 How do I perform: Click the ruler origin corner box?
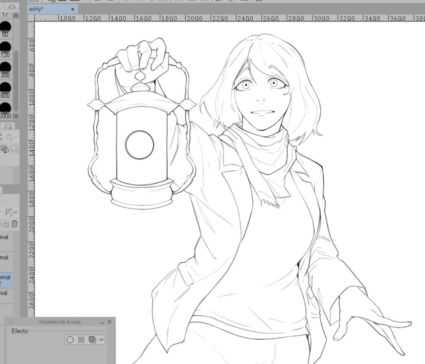point(31,18)
